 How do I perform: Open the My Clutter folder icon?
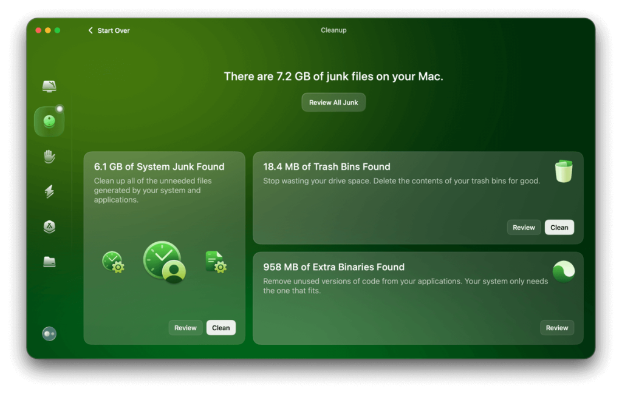point(49,262)
